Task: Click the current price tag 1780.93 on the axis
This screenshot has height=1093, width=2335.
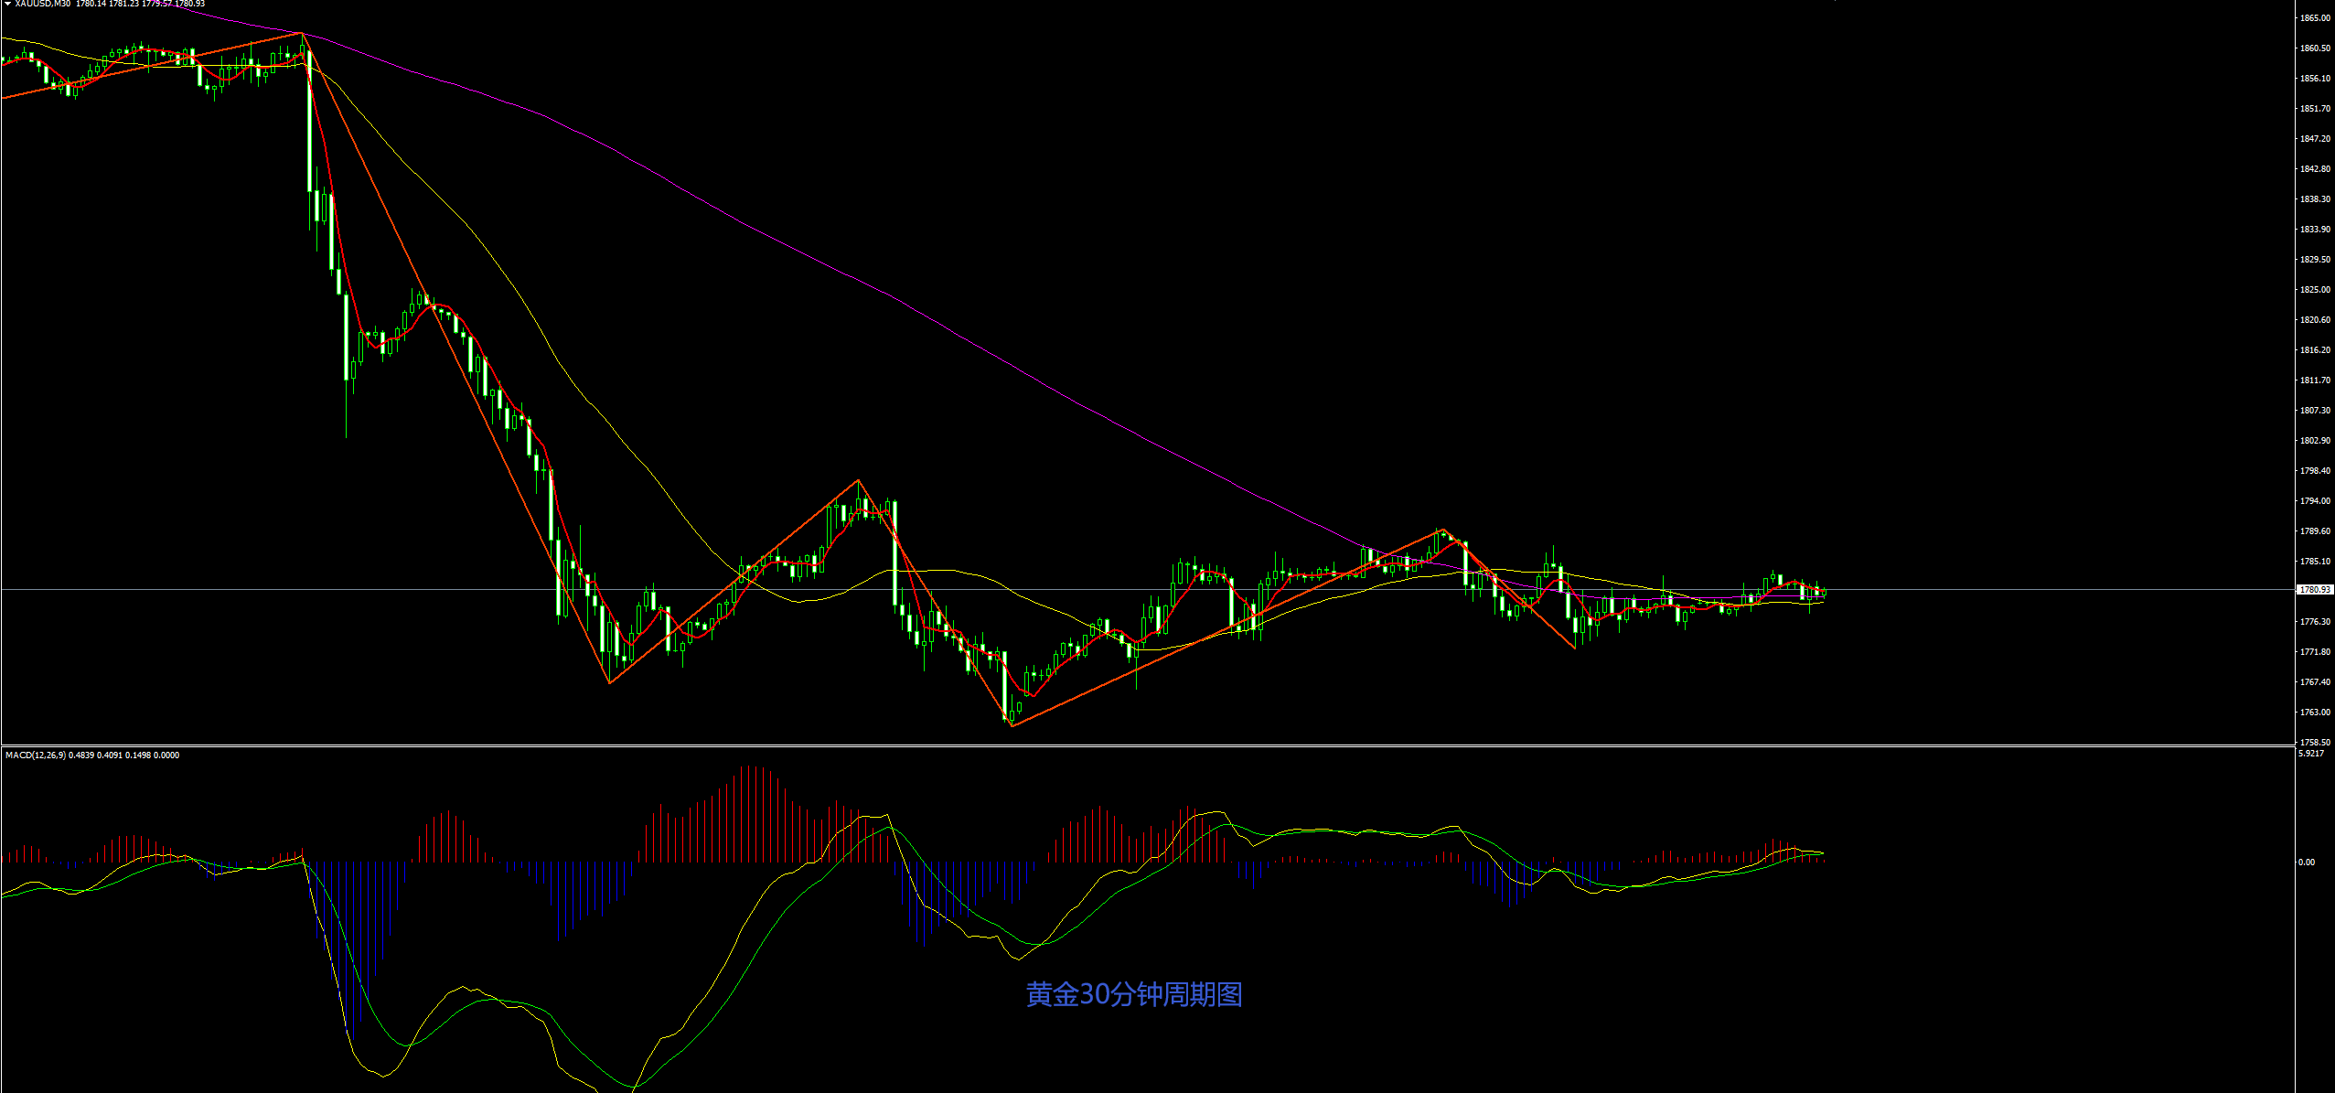Action: point(2315,590)
